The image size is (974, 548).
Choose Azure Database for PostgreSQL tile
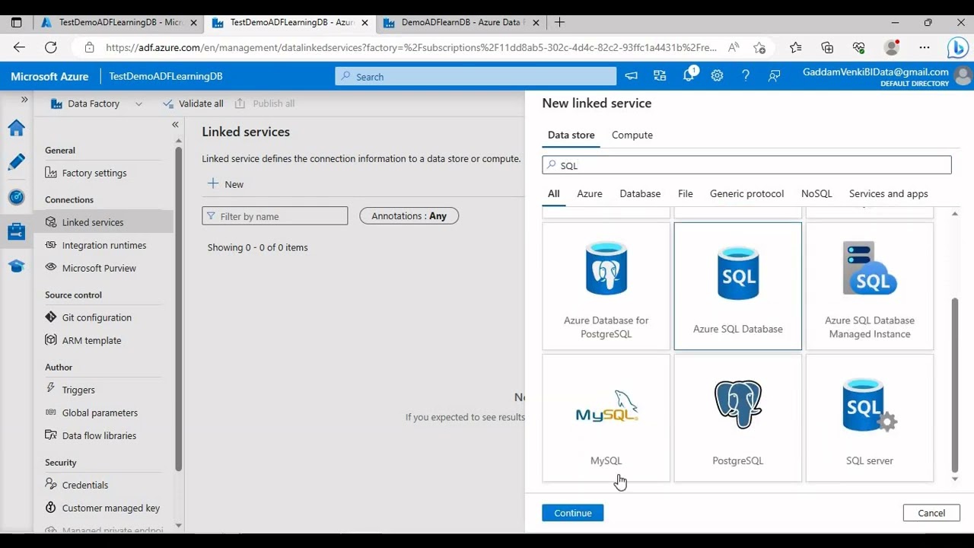(606, 286)
